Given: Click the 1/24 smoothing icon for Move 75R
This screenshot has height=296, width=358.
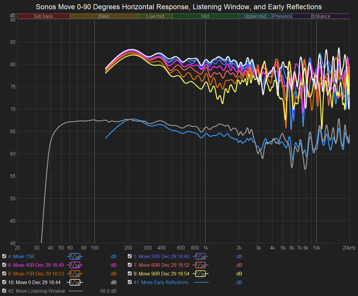Looking at the screenshot, I should click(76, 274).
